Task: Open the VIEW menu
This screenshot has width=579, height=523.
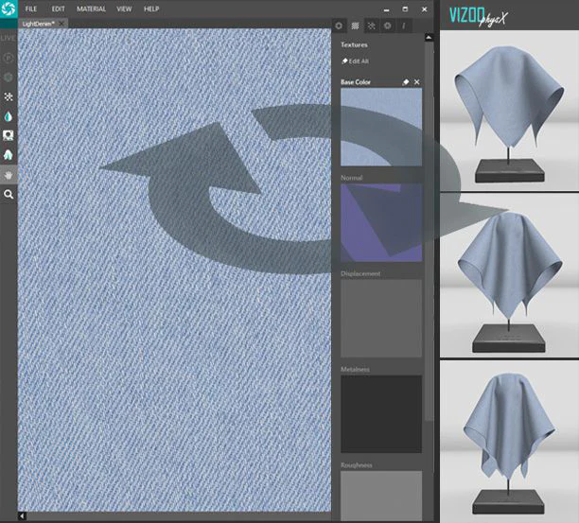Action: [124, 9]
